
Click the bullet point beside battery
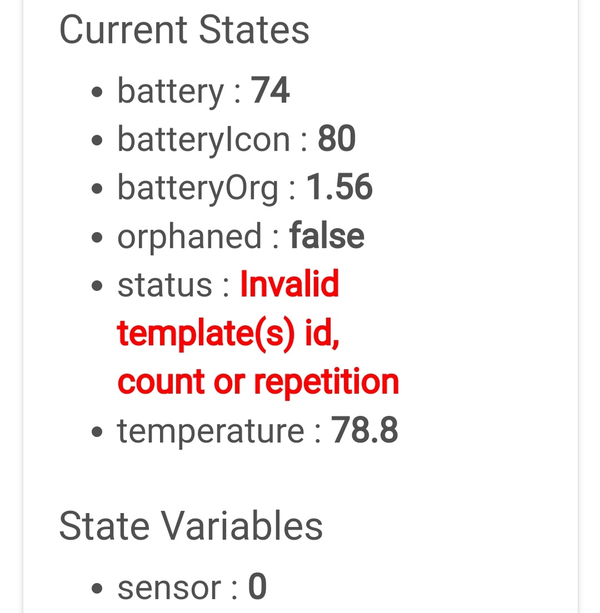[98, 93]
